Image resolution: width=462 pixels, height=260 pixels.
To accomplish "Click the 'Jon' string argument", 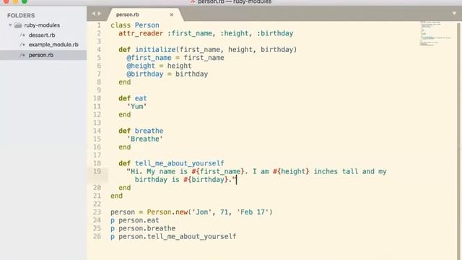I will coord(202,212).
